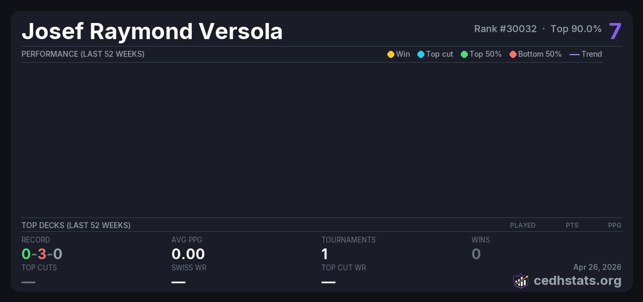Toggle the Top cut series legend label
Viewport: 643px width, 302px height.
coord(439,54)
